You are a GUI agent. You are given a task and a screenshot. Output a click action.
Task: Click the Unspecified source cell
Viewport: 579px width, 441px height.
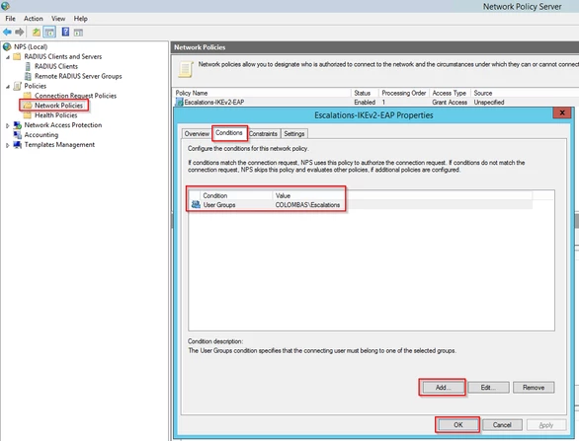[x=489, y=103]
